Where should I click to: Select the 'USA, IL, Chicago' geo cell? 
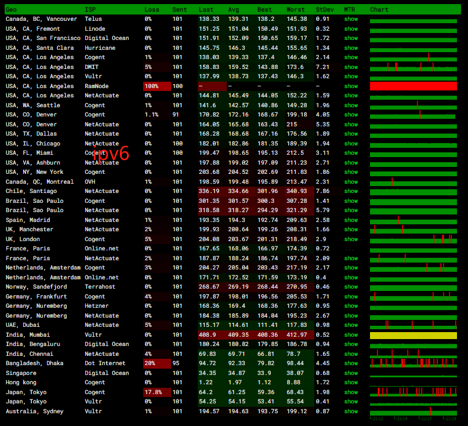pos(33,144)
